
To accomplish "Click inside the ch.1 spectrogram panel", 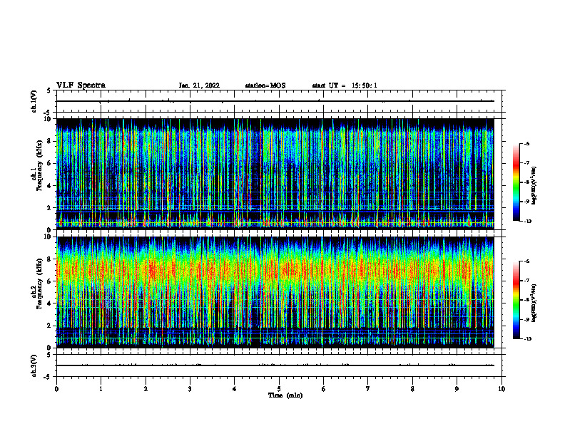I will (275, 174).
